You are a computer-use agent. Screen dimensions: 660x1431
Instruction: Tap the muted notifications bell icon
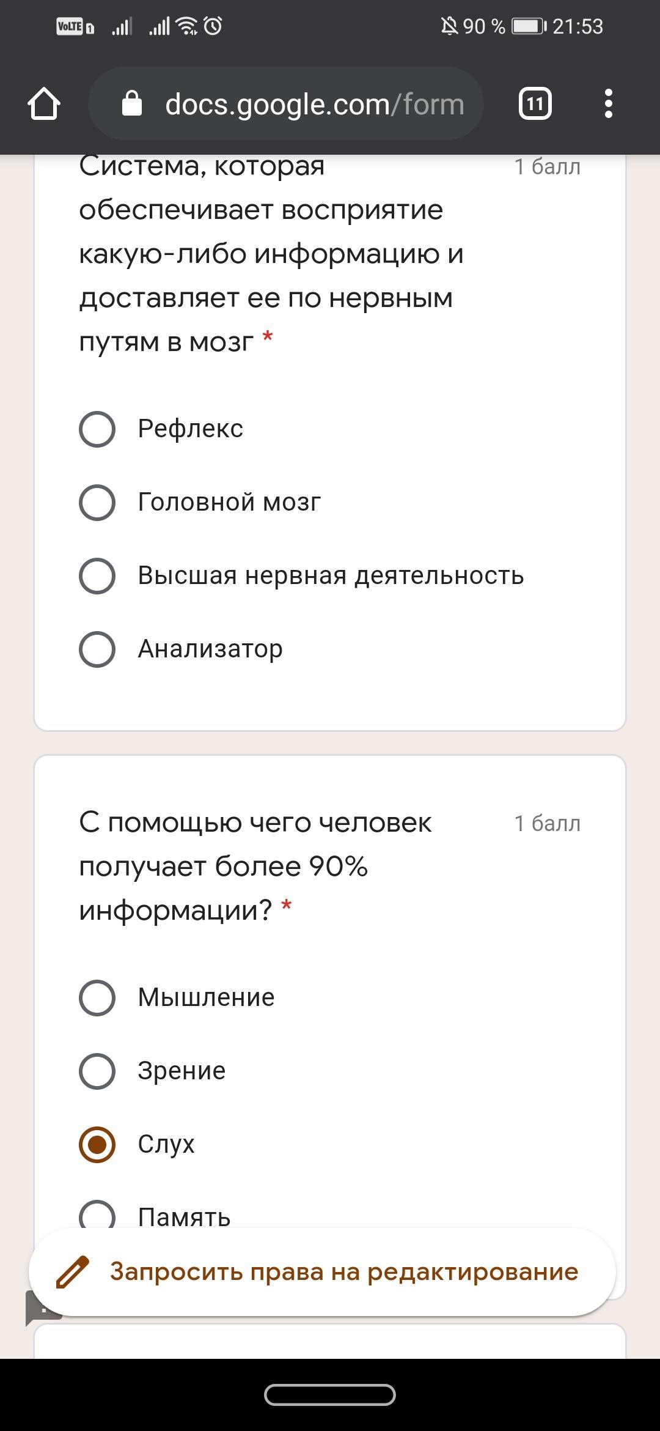[449, 26]
